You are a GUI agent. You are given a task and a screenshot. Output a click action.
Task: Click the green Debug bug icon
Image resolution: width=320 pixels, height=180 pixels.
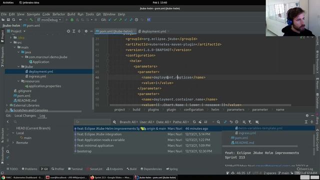click(x=72, y=20)
